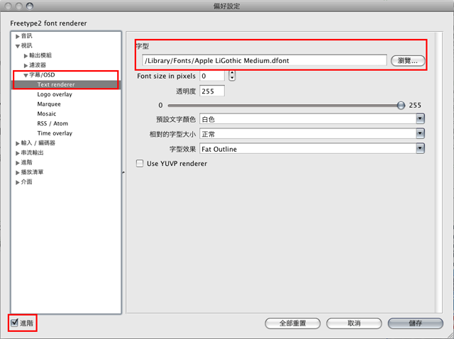
Task: Click the 取消 cancel button
Action: coord(354,323)
